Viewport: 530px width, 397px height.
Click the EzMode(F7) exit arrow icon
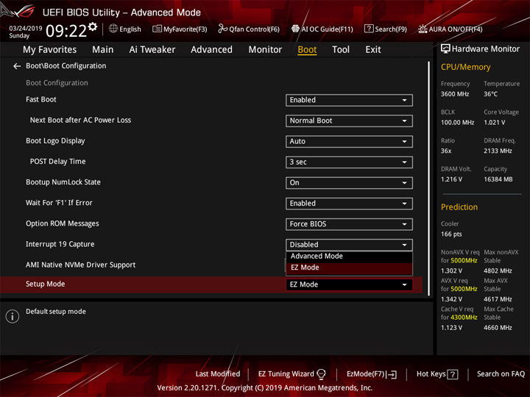[392, 374]
